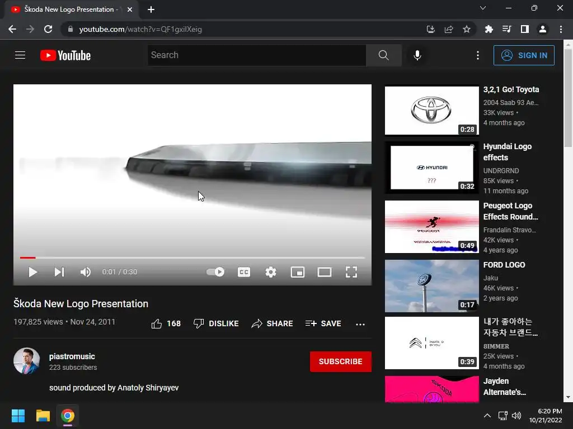Toggle closed captions CC
This screenshot has width=573, height=429.
point(244,272)
